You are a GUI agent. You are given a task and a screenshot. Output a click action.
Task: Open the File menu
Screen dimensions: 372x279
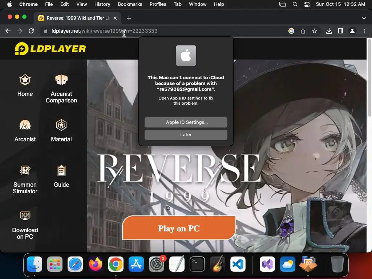click(x=49, y=4)
